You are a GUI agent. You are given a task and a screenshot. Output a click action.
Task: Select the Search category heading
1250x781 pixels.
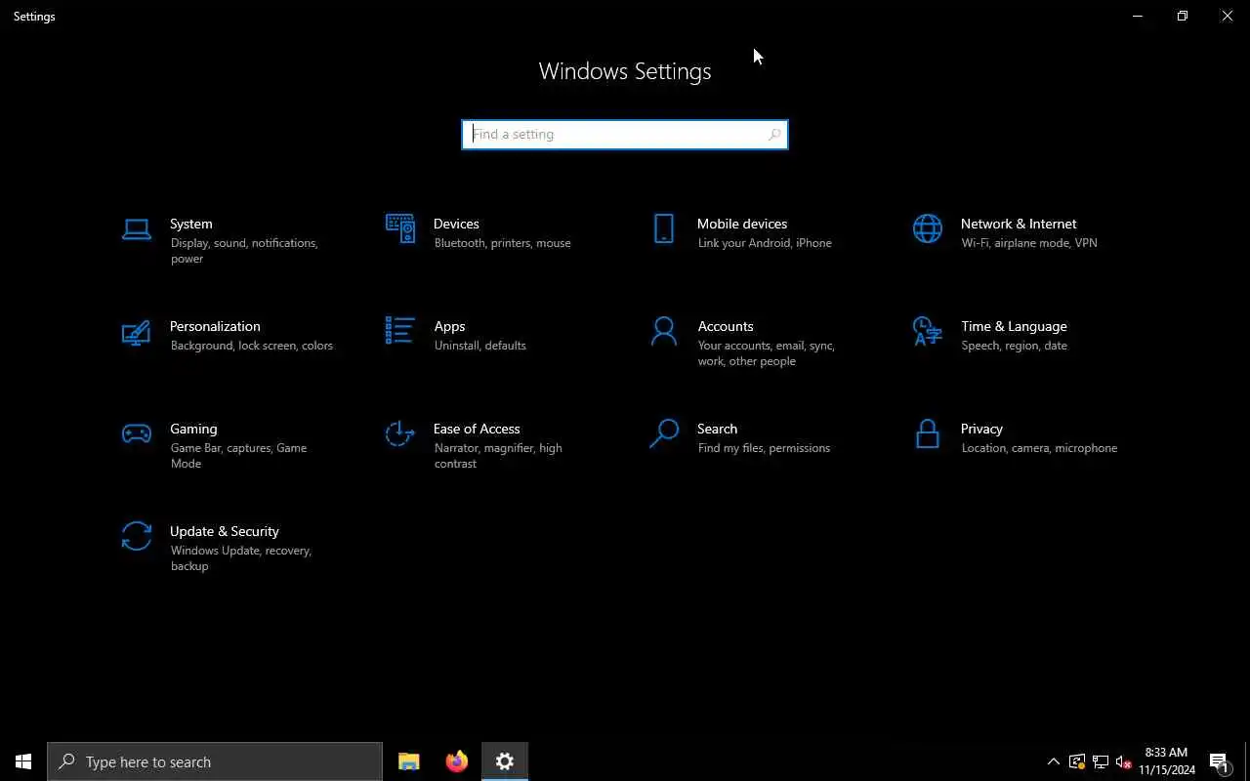(717, 429)
